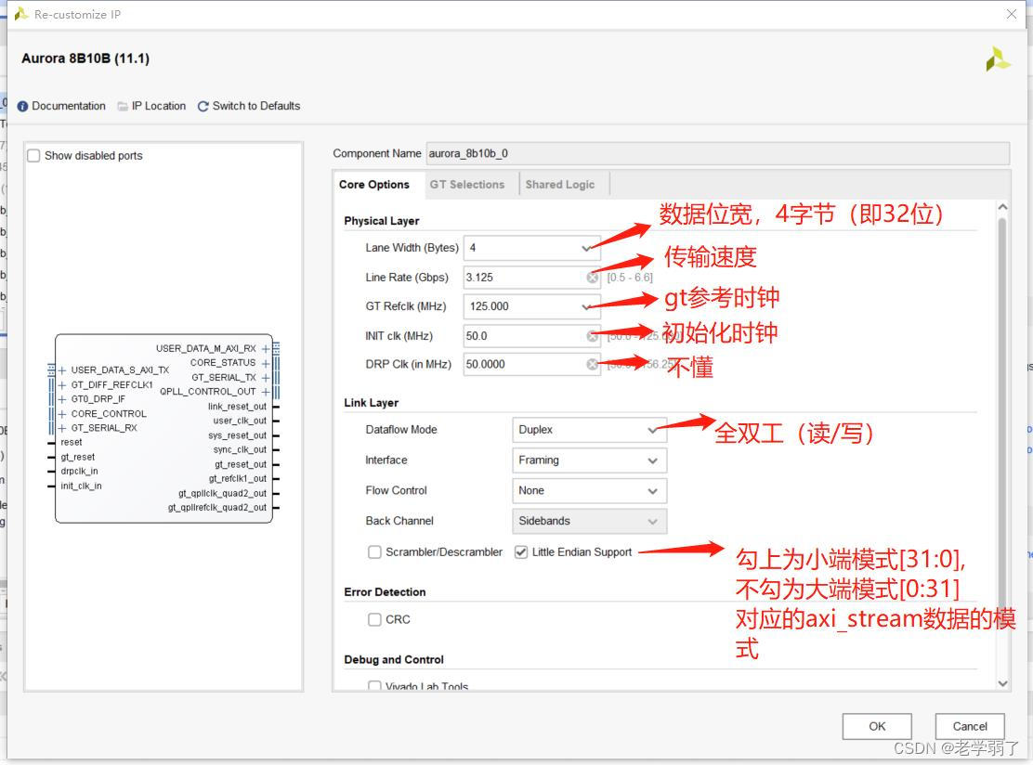Click the Debug and Control section heading
Screen dimensions: 1033x765
pyautogui.click(x=393, y=660)
